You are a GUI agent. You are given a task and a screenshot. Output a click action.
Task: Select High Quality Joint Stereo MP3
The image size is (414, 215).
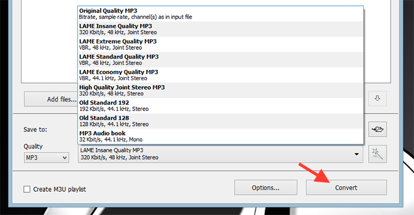coord(220,90)
